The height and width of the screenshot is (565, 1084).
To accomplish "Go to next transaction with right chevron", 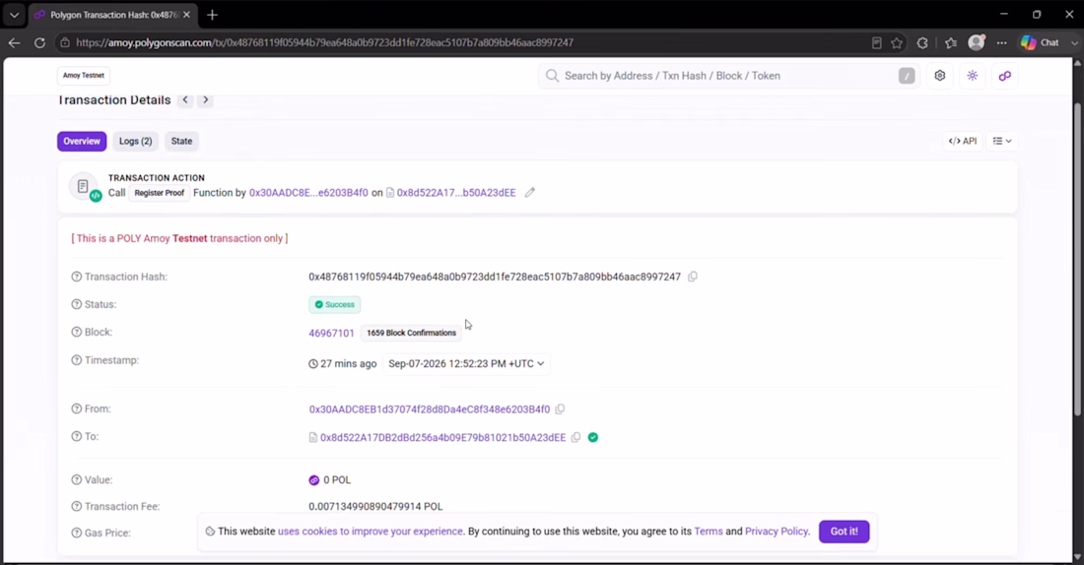I will click(205, 100).
